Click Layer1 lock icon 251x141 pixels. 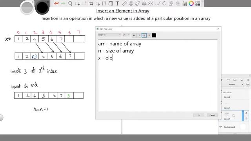pos(246,118)
